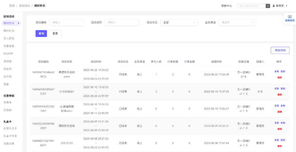Open the 帮助中心 link in header
This screenshot has height=152, width=296.
pyautogui.click(x=226, y=6)
